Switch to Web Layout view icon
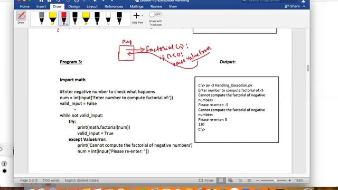This screenshot has width=338, height=190. pos(230,180)
